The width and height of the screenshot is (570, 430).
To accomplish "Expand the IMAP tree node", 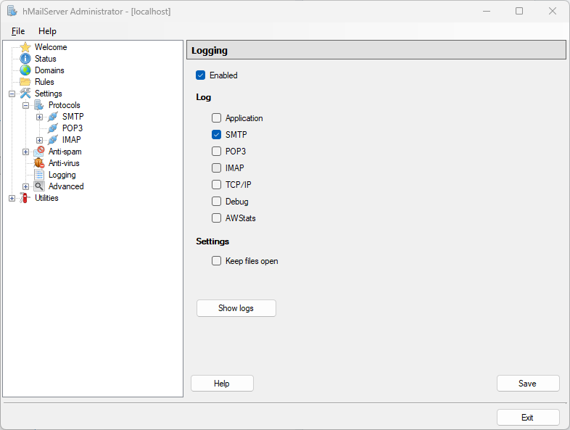I will [40, 140].
